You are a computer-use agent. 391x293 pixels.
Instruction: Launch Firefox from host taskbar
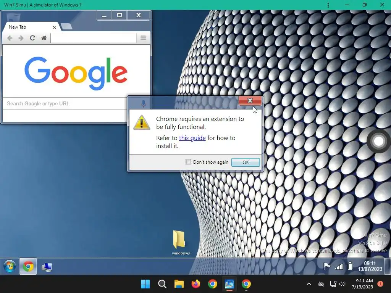pos(196,284)
